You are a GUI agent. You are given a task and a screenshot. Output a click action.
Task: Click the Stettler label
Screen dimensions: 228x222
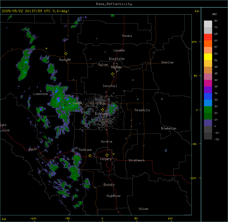(x=168, y=62)
